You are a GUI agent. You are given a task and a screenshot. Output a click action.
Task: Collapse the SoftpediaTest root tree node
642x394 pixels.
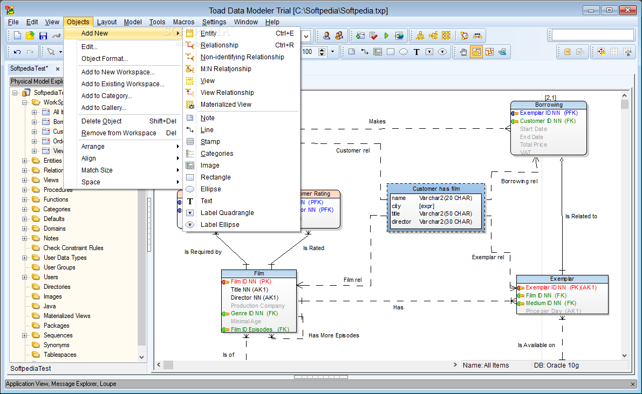point(15,93)
